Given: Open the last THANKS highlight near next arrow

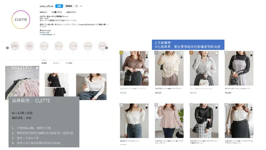Looking at the screenshot, I should click(102, 46).
